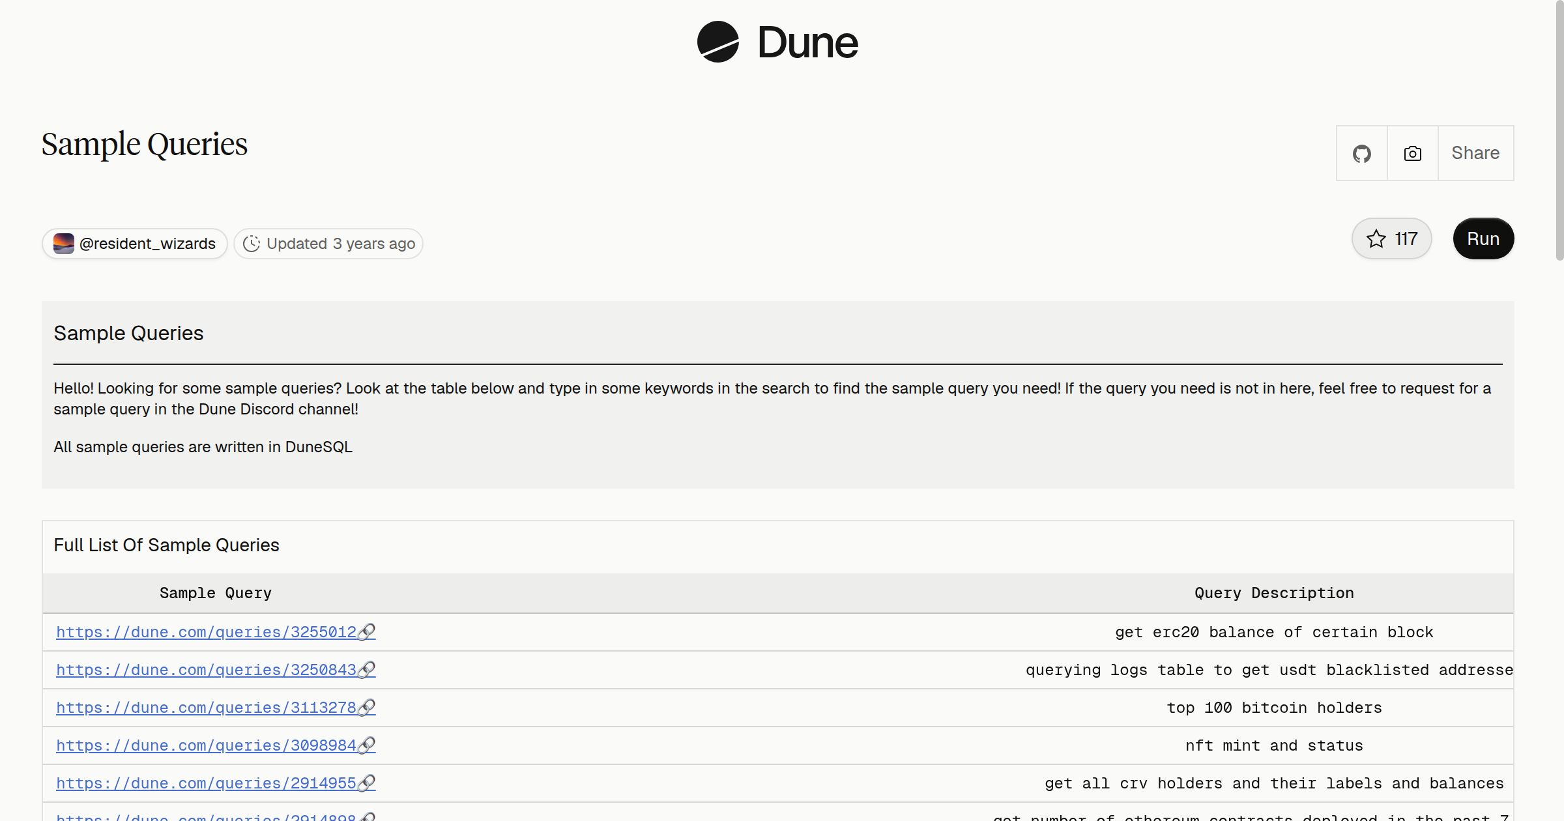The height and width of the screenshot is (821, 1564).
Task: Click the 117 star count
Action: [1406, 238]
